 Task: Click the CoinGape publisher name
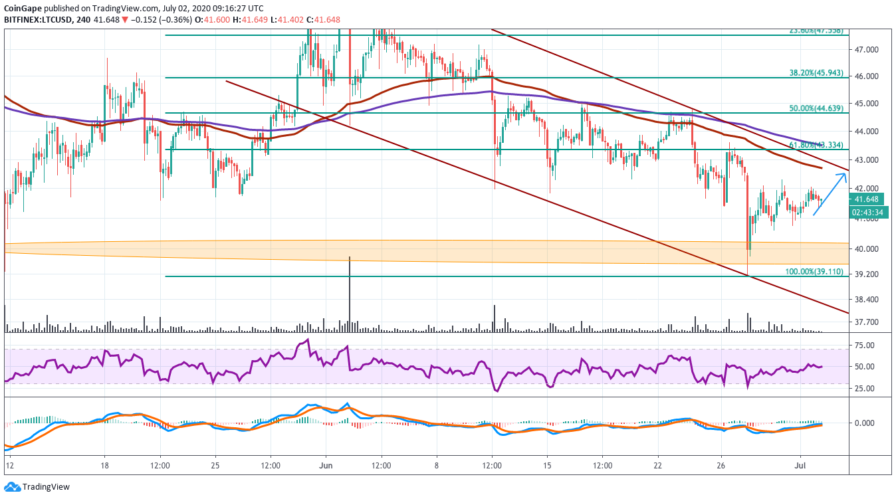pos(24,9)
